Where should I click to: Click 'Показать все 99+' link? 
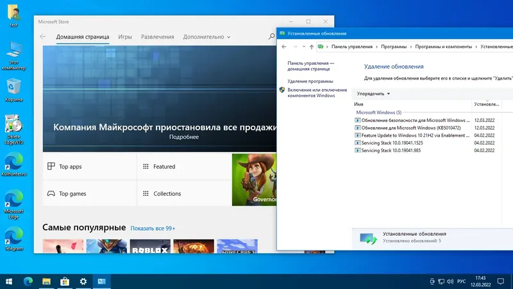pyautogui.click(x=153, y=229)
